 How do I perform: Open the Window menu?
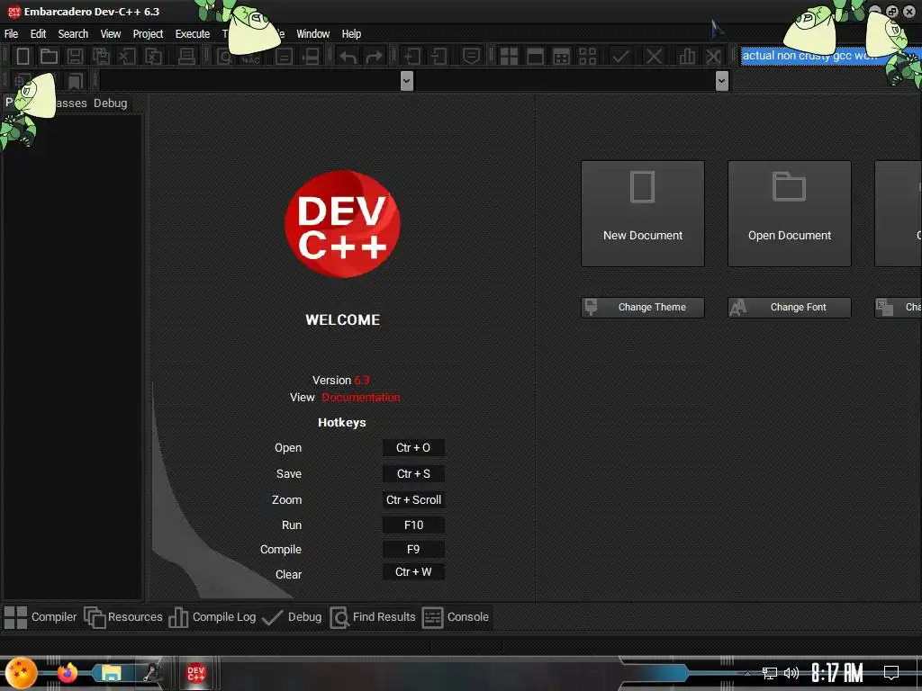[312, 34]
